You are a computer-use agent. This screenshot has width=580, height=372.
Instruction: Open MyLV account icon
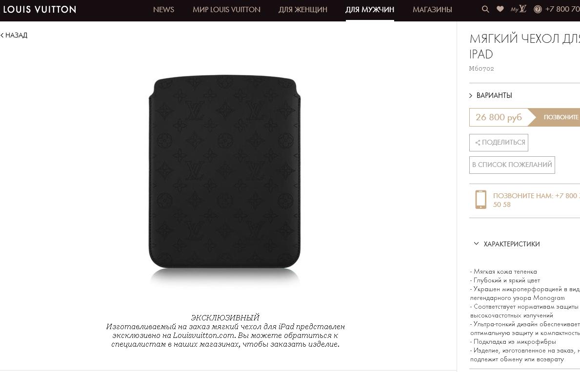(x=519, y=9)
